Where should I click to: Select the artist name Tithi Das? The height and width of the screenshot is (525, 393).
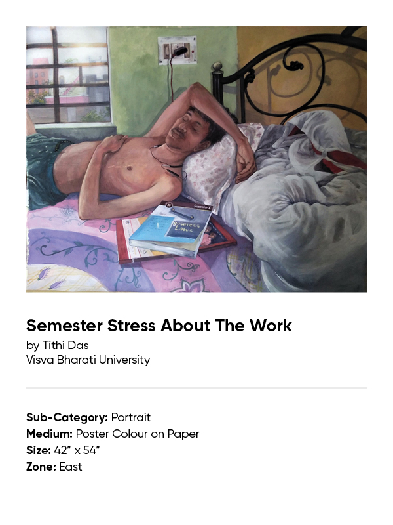coord(65,345)
